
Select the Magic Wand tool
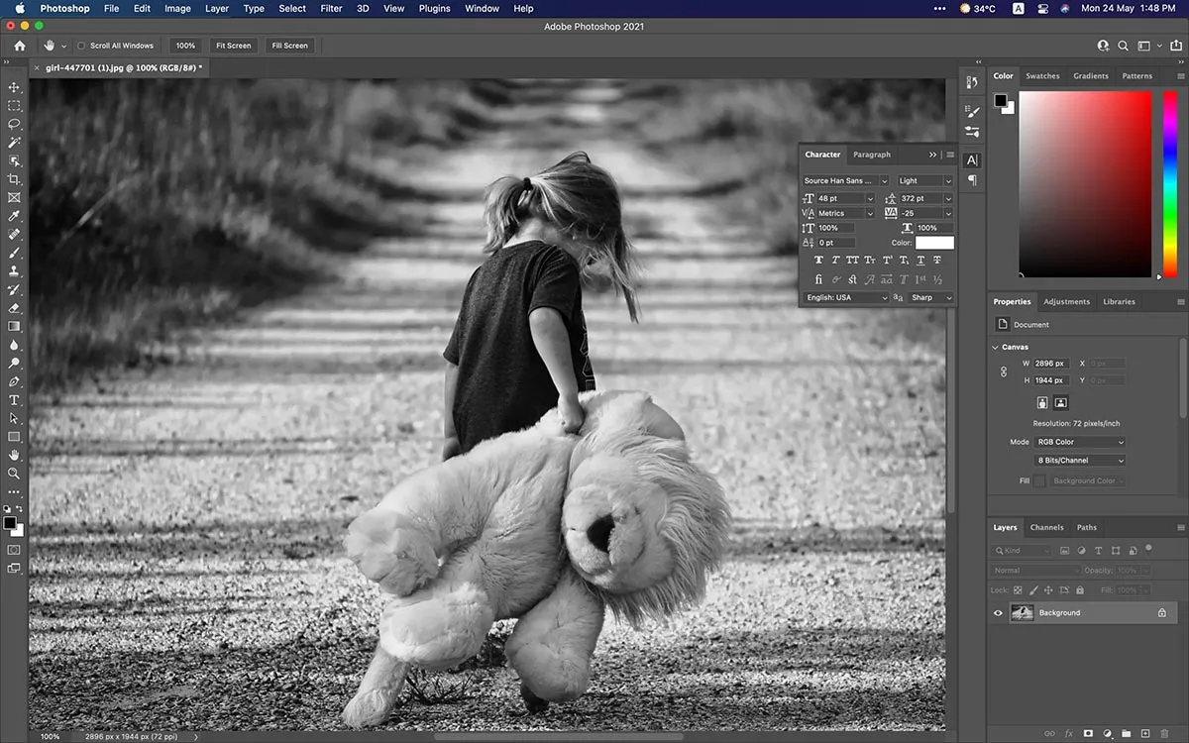tap(14, 143)
